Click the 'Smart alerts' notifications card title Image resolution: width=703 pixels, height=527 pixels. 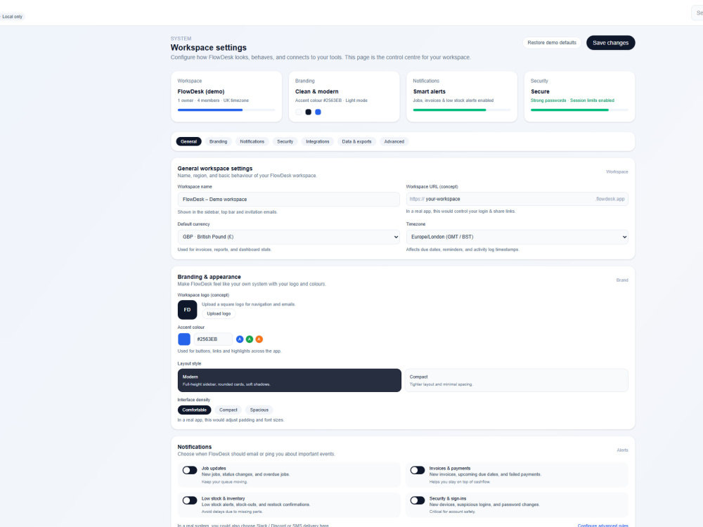(x=429, y=91)
